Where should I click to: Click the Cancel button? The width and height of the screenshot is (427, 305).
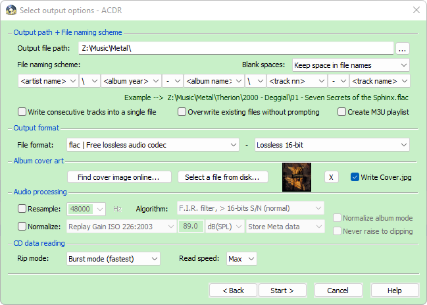pos(338,291)
